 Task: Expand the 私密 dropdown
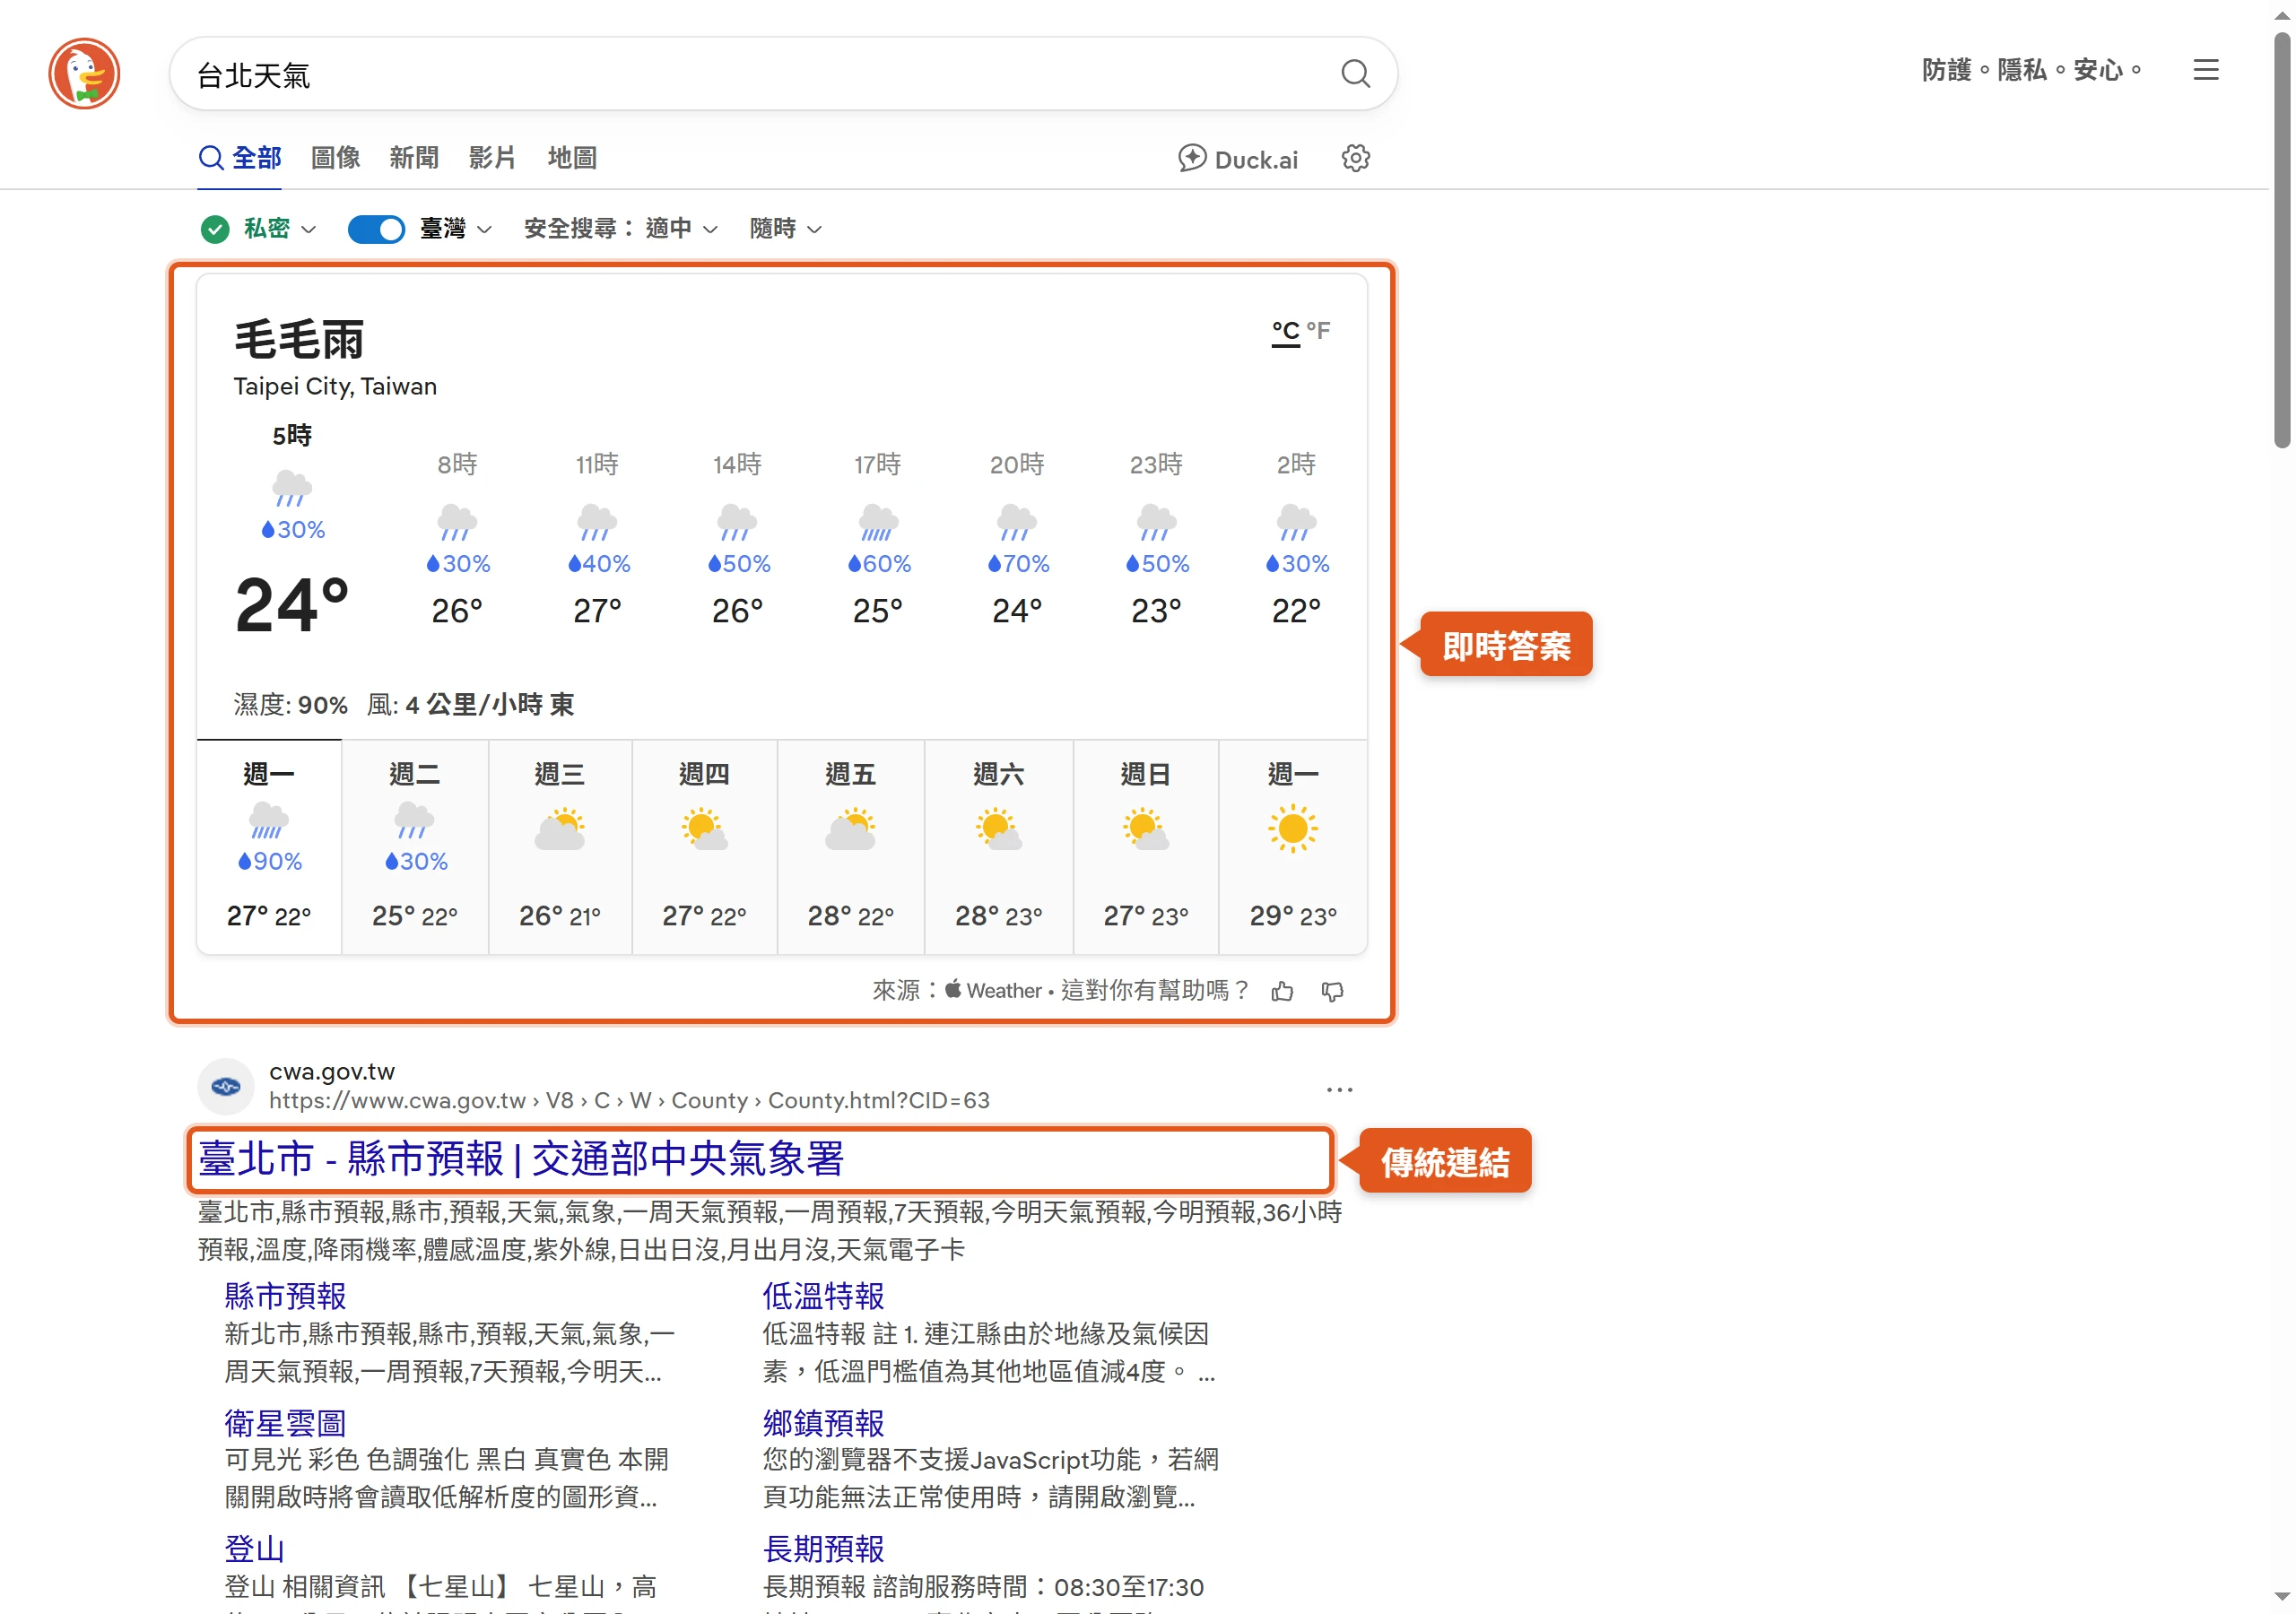280,229
